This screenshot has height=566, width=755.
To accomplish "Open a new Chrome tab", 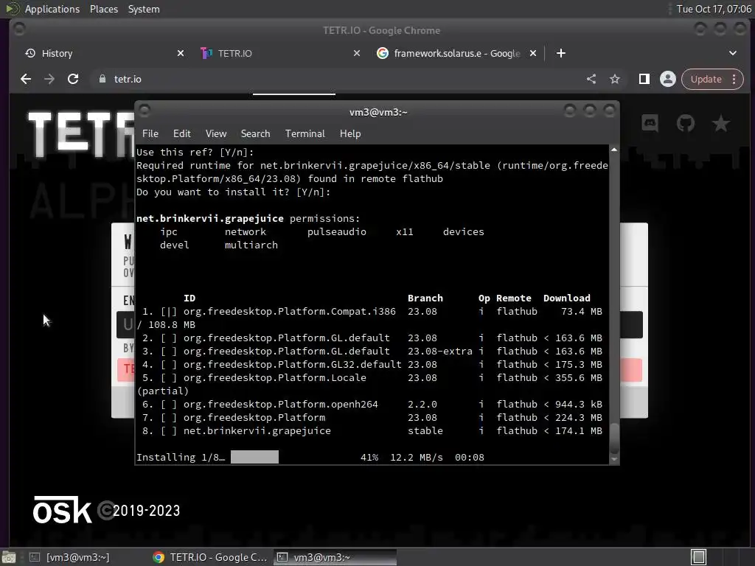I will pyautogui.click(x=561, y=53).
